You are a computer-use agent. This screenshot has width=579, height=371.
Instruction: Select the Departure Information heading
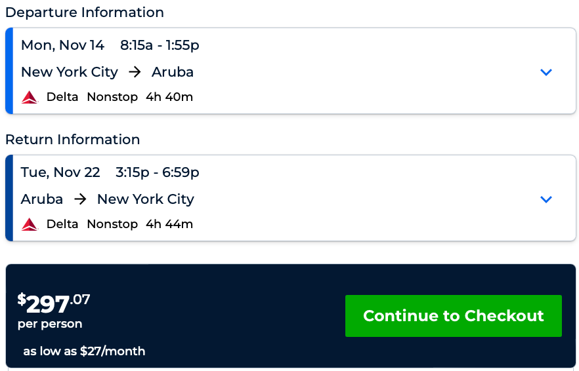pyautogui.click(x=85, y=12)
